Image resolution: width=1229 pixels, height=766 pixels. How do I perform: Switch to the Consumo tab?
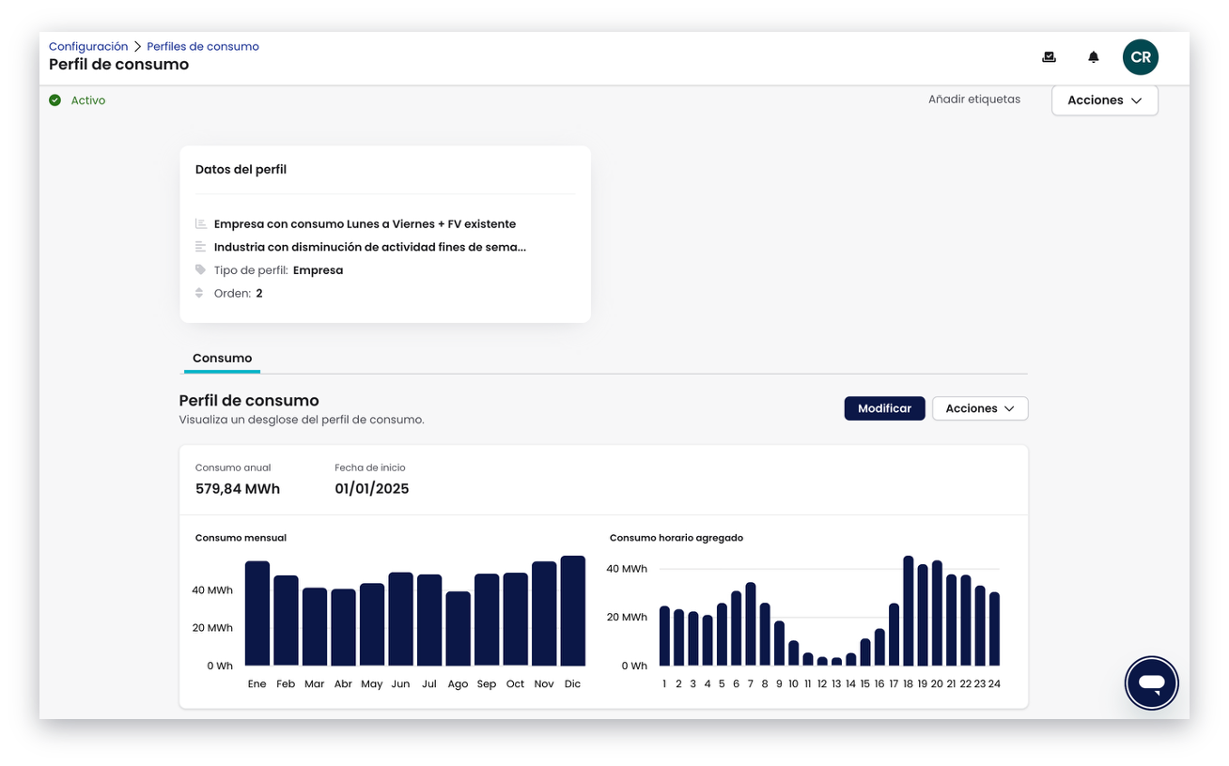pyautogui.click(x=222, y=359)
